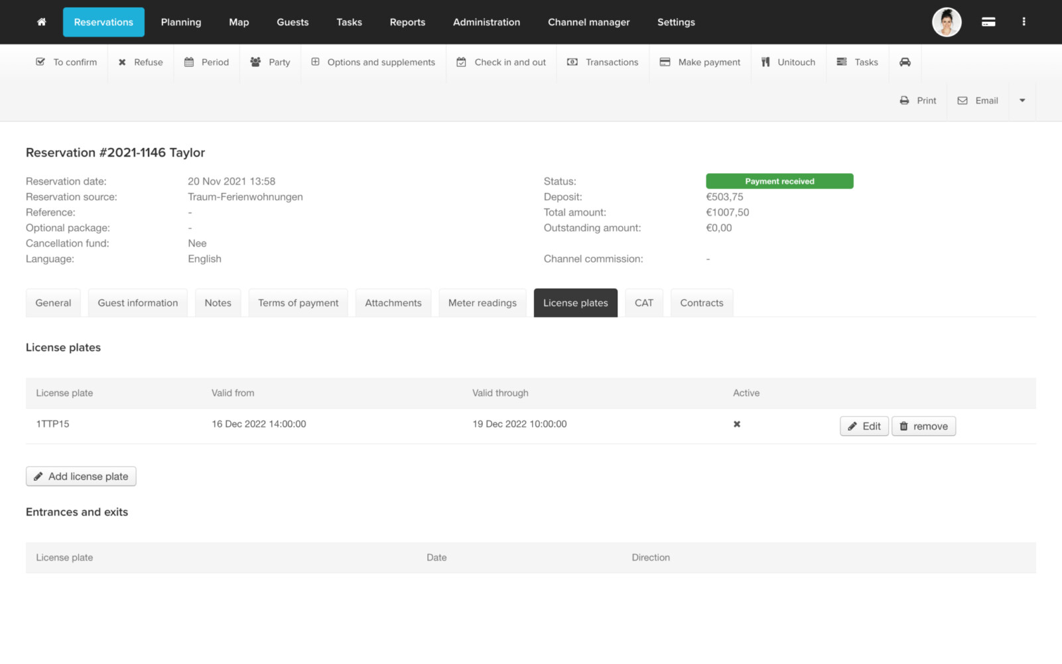The width and height of the screenshot is (1062, 664).
Task: Click the Active status cross for 1TTP15
Action: 736,425
